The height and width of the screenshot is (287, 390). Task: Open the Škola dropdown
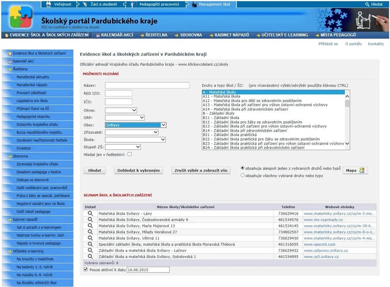click(x=135, y=140)
